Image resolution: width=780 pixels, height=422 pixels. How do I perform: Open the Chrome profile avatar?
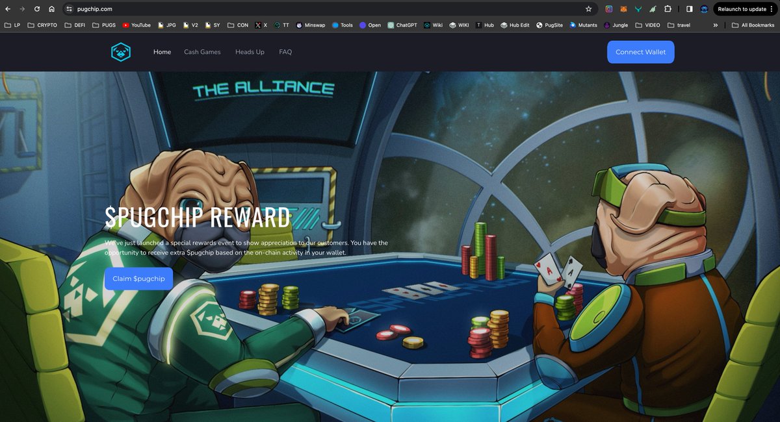(x=704, y=9)
